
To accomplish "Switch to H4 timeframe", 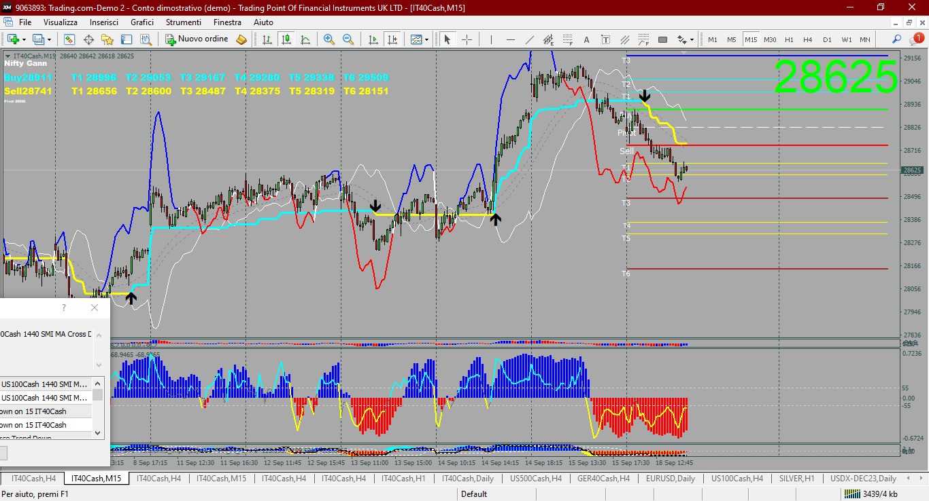I will point(808,39).
